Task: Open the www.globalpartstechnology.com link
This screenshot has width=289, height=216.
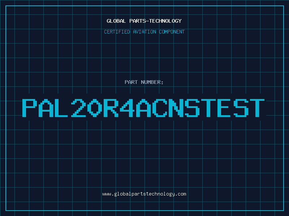Action: pos(144,194)
